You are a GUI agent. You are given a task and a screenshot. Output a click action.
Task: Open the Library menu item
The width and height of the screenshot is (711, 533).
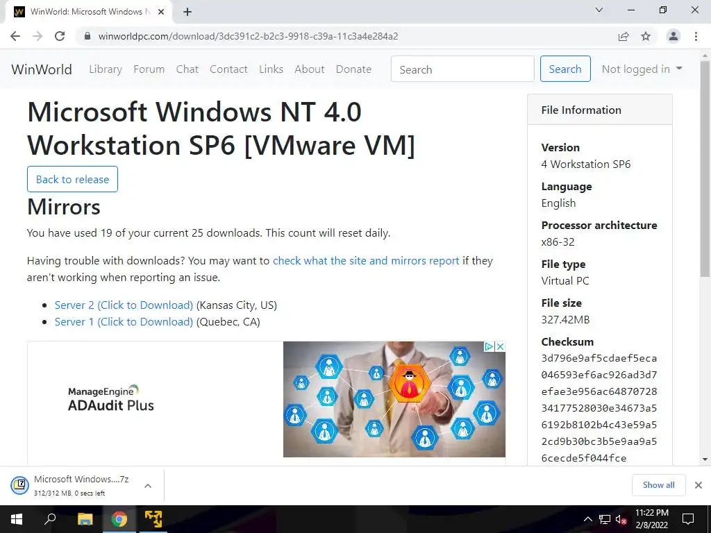click(106, 69)
